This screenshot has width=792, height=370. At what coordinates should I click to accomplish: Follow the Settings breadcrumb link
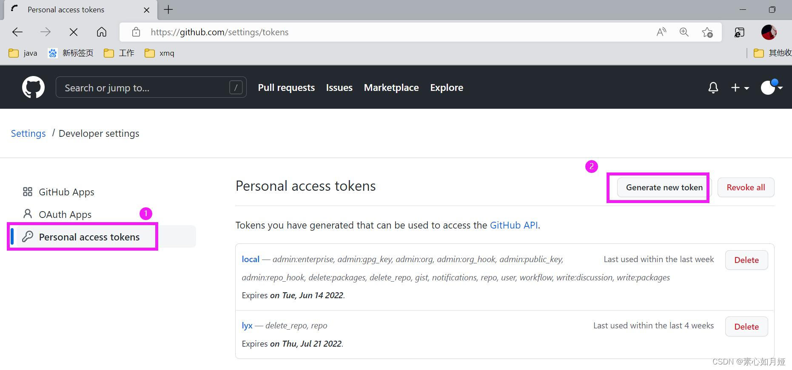(x=28, y=133)
